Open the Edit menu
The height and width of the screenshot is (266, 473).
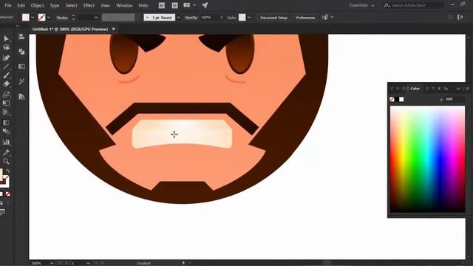(21, 5)
